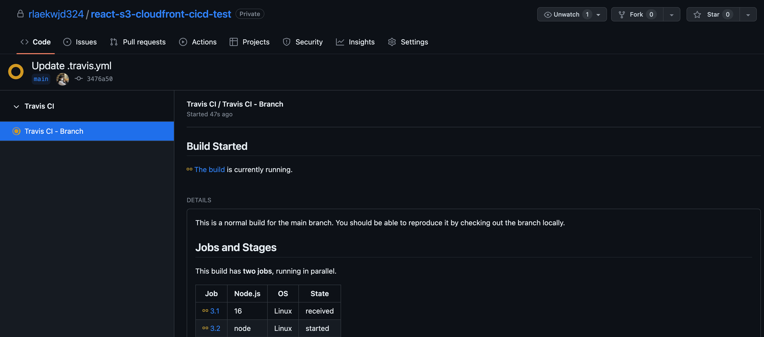The image size is (764, 337).
Task: Click the watchers count badge 1
Action: 587,15
